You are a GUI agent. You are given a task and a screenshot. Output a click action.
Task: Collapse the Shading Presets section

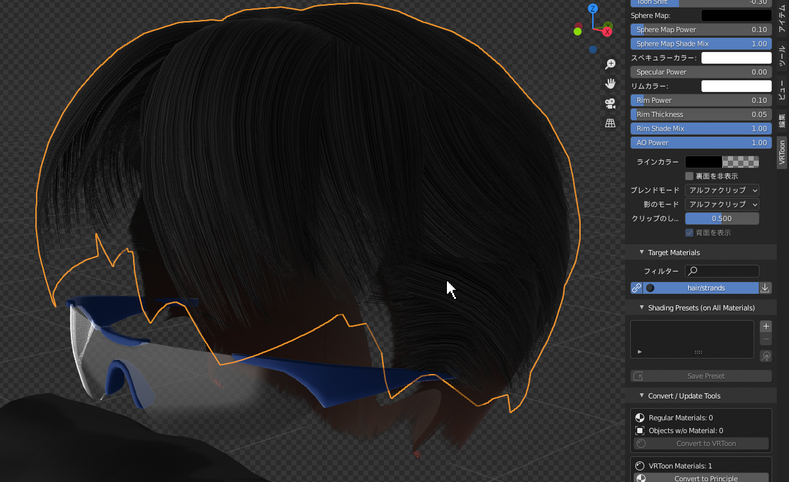pos(642,308)
